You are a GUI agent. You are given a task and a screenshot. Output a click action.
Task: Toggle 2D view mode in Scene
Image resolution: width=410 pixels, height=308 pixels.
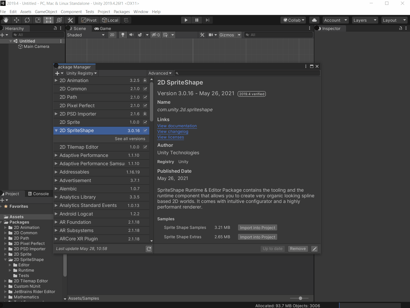(x=112, y=35)
